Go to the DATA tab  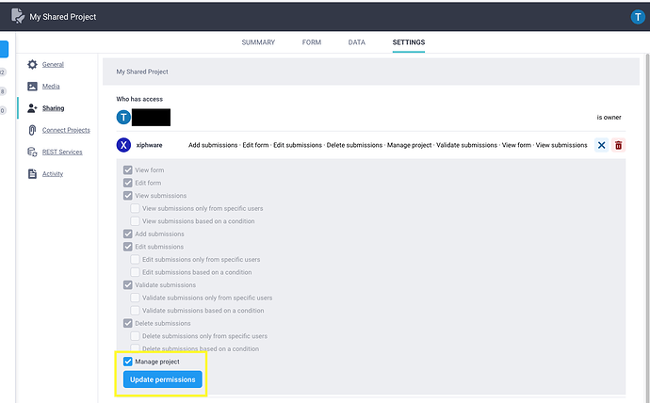(356, 42)
